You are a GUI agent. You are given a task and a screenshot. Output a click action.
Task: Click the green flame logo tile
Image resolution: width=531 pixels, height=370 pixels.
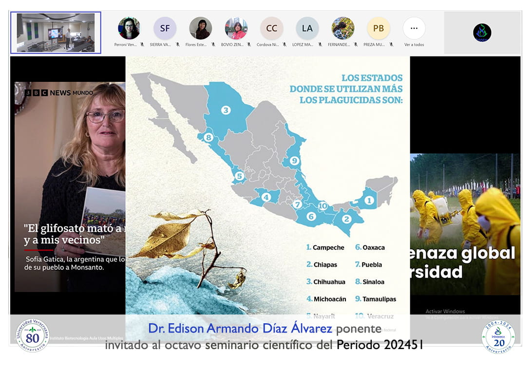(482, 33)
